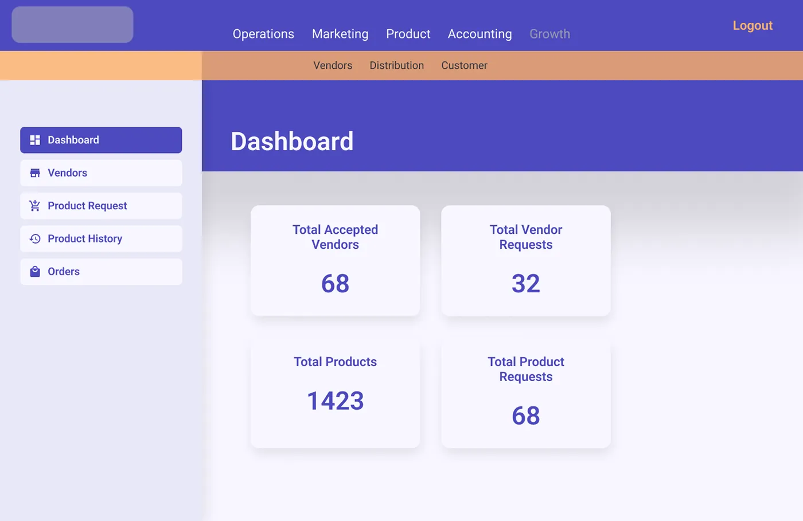Click the Product Request cart icon
The image size is (803, 521).
[x=35, y=206]
